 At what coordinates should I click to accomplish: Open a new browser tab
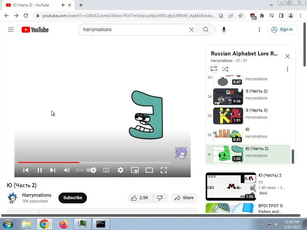tap(81, 5)
